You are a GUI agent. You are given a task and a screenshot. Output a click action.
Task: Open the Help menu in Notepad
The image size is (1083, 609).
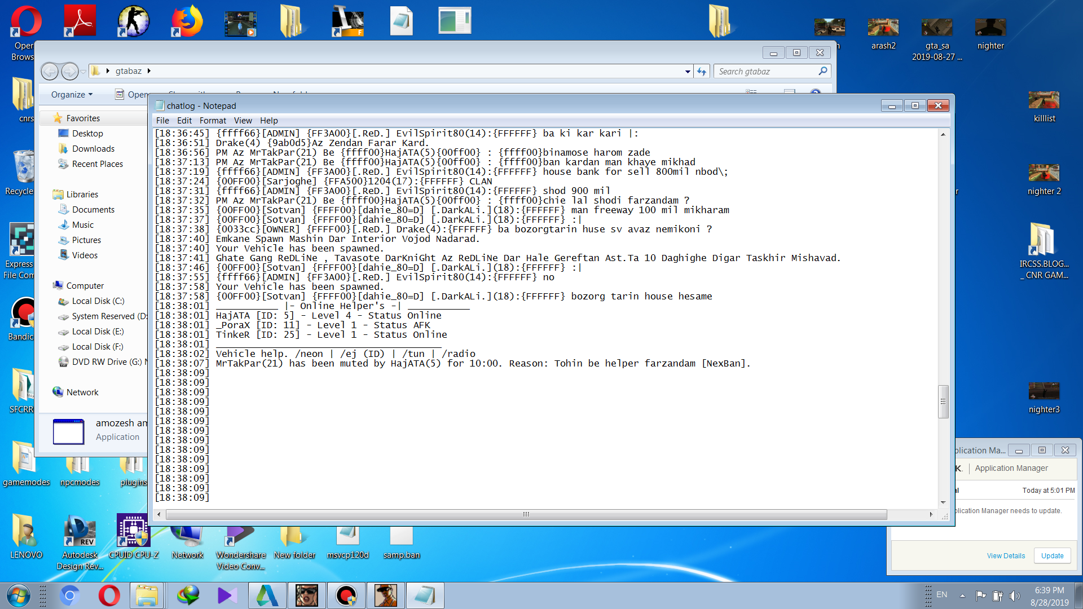click(269, 121)
